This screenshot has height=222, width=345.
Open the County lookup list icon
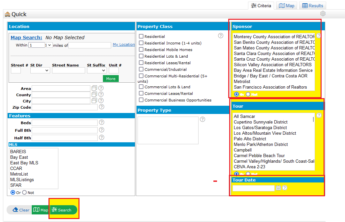click(94, 94)
